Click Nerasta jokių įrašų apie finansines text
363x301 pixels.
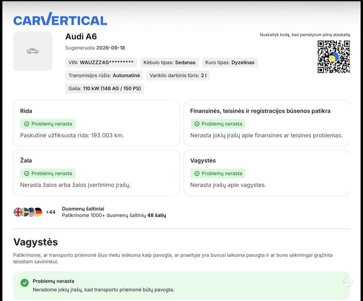(x=266, y=135)
